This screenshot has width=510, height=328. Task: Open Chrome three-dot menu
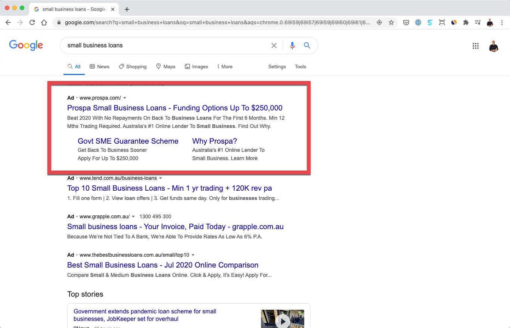pos(502,22)
